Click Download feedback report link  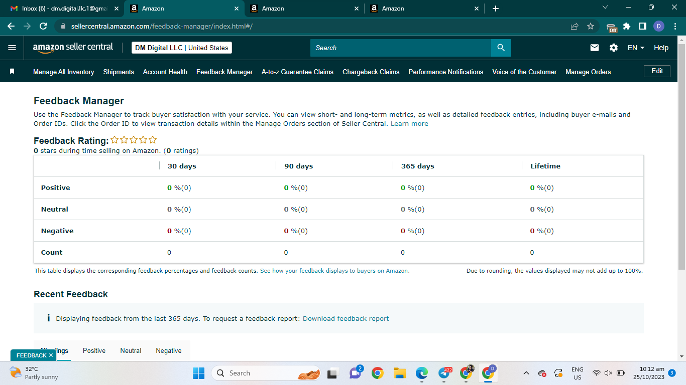click(346, 318)
